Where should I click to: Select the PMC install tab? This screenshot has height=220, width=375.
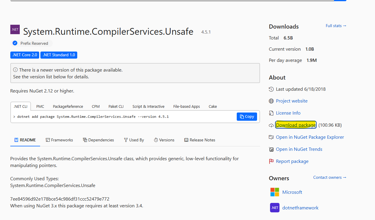coord(40,106)
